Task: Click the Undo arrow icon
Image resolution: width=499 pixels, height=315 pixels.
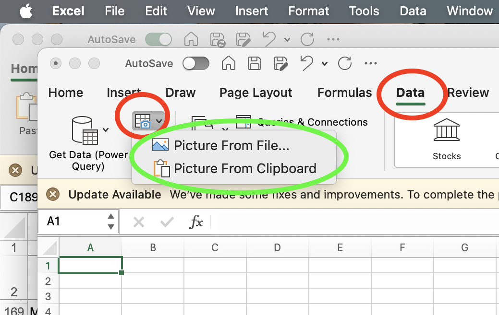Action: pyautogui.click(x=306, y=63)
